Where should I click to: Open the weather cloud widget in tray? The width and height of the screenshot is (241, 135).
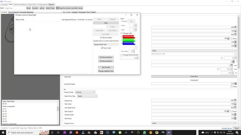(x=203, y=132)
